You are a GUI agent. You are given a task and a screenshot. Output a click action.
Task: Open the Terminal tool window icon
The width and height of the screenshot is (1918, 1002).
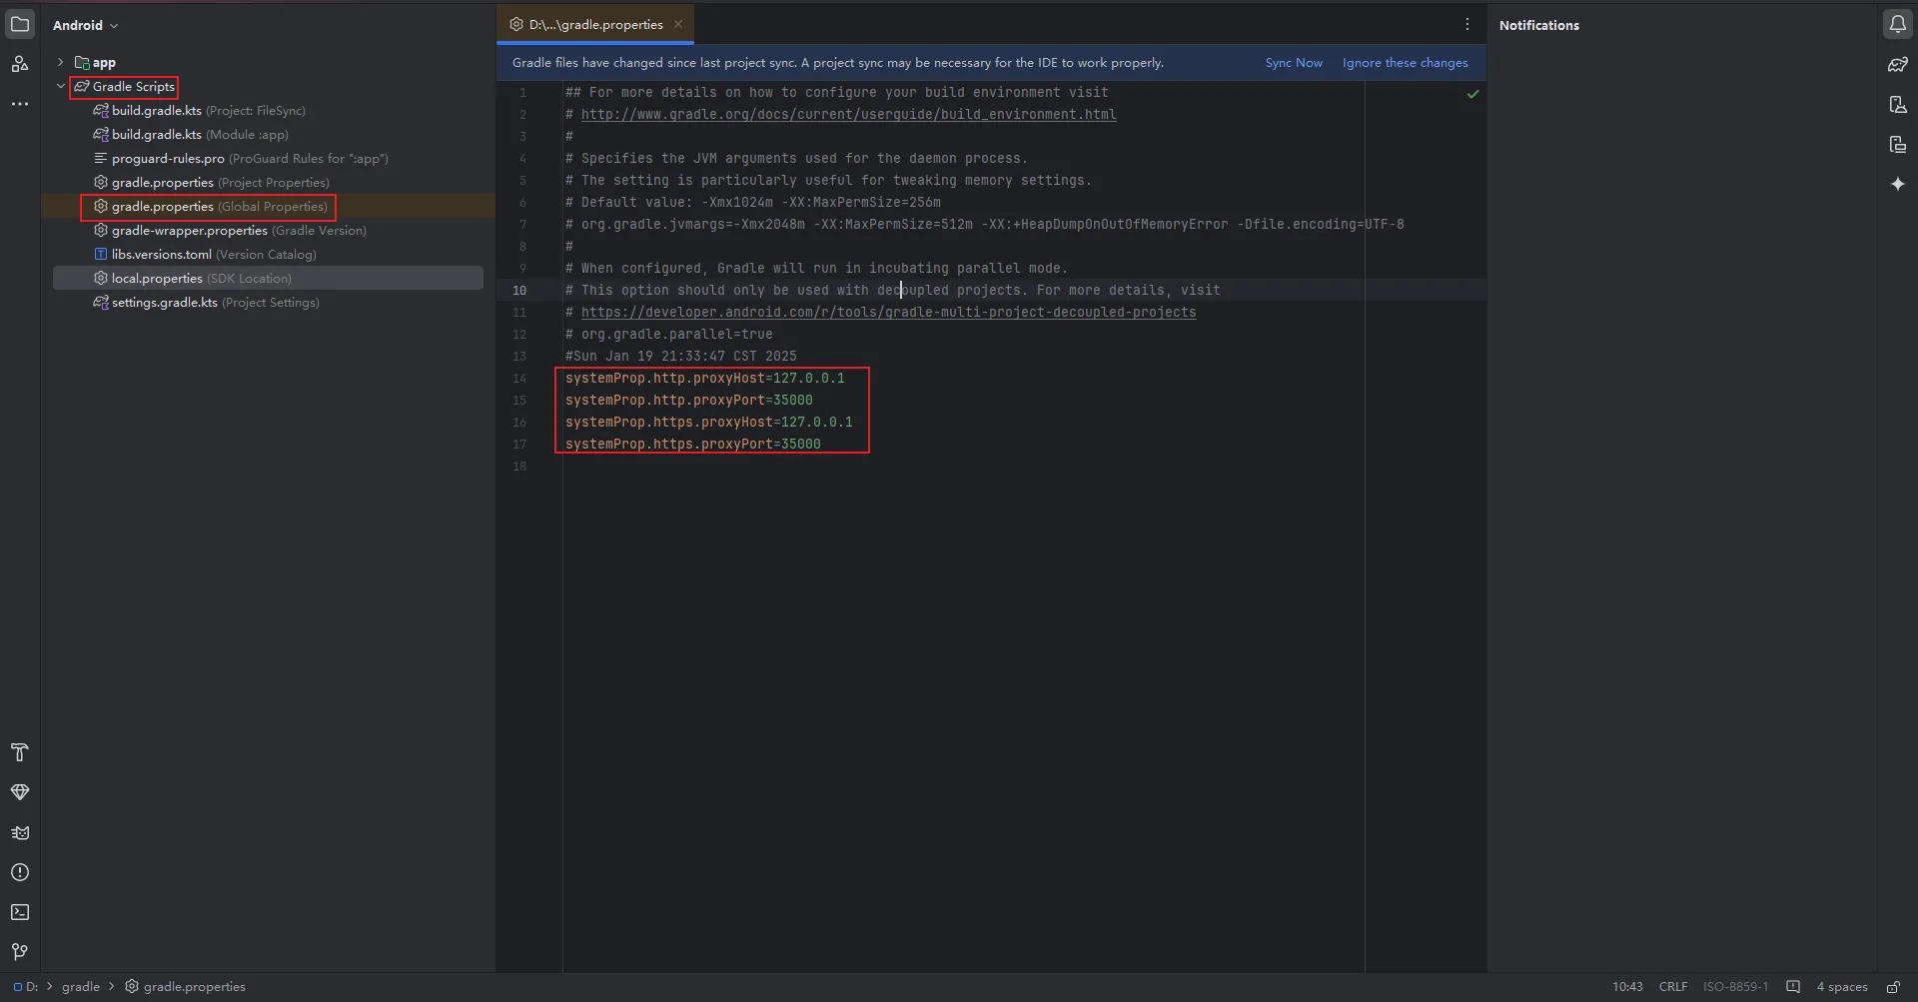click(x=20, y=912)
